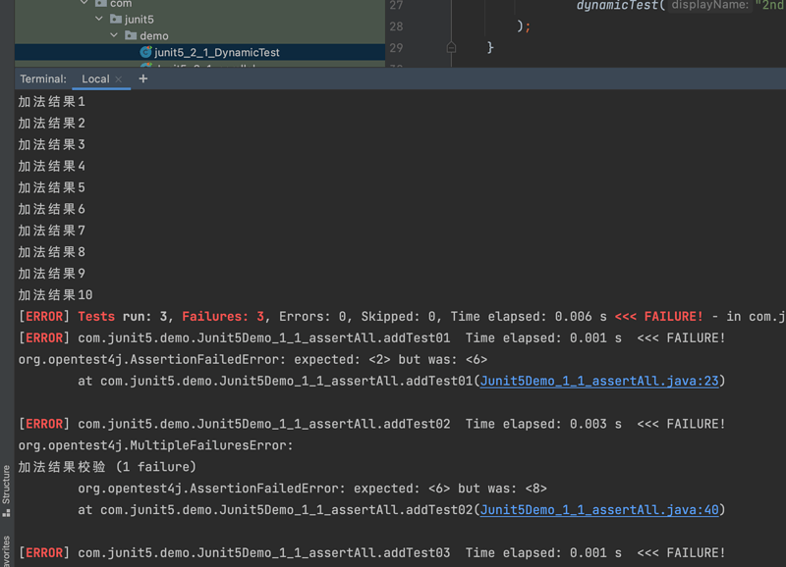The width and height of the screenshot is (786, 567).
Task: Open the Favorites tool window
Action: pyautogui.click(x=7, y=551)
